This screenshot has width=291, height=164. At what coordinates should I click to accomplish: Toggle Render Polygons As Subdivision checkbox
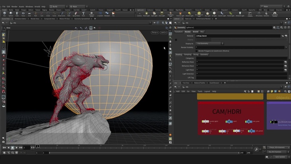(x=197, y=51)
